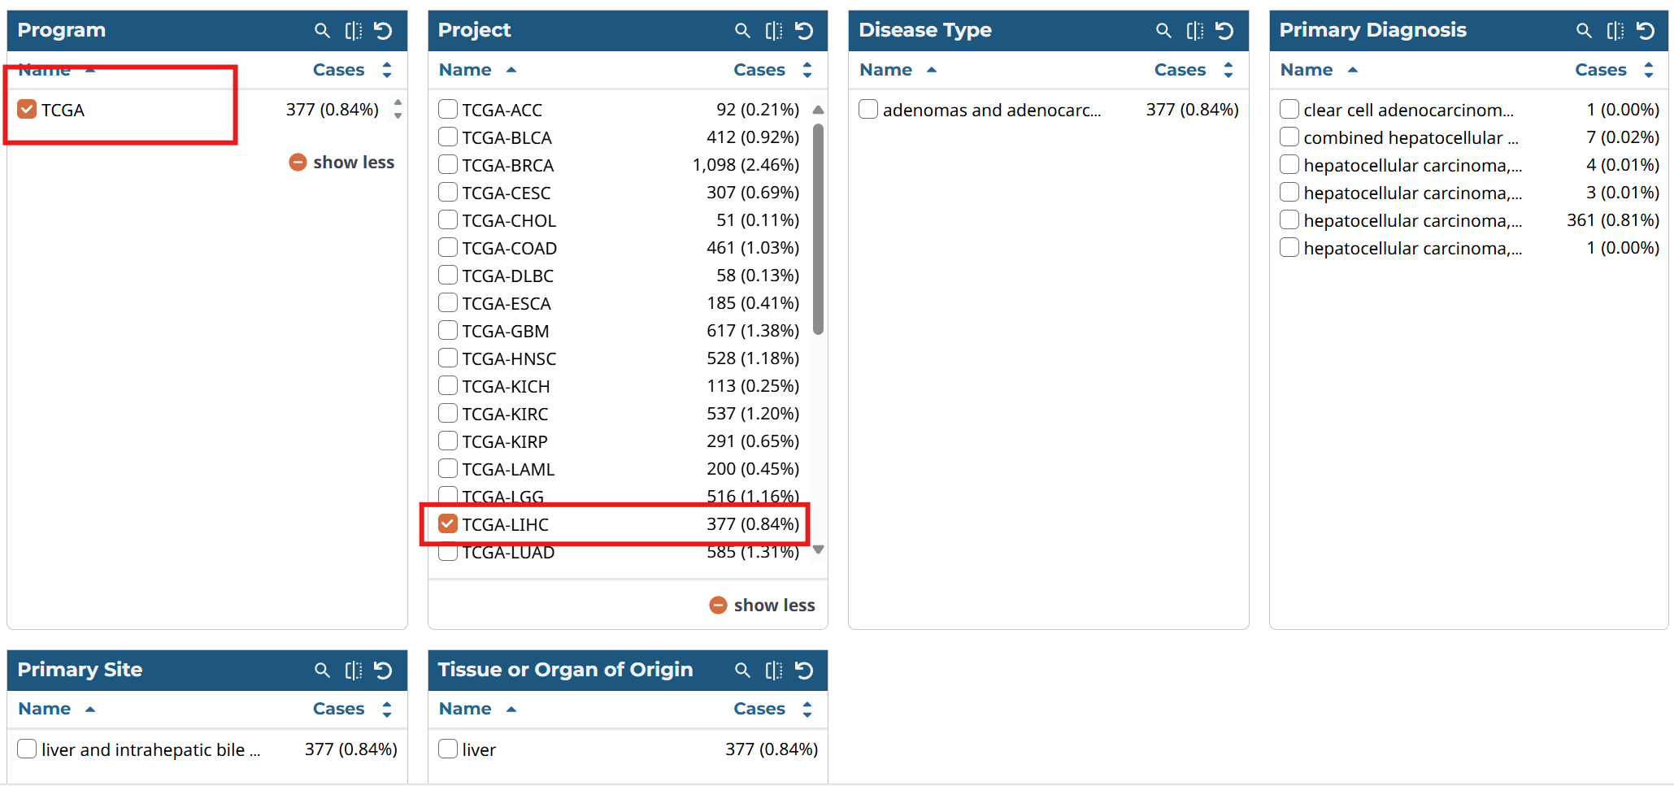The image size is (1674, 786).
Task: Sort Disease Type by Cases
Action: [x=1194, y=70]
